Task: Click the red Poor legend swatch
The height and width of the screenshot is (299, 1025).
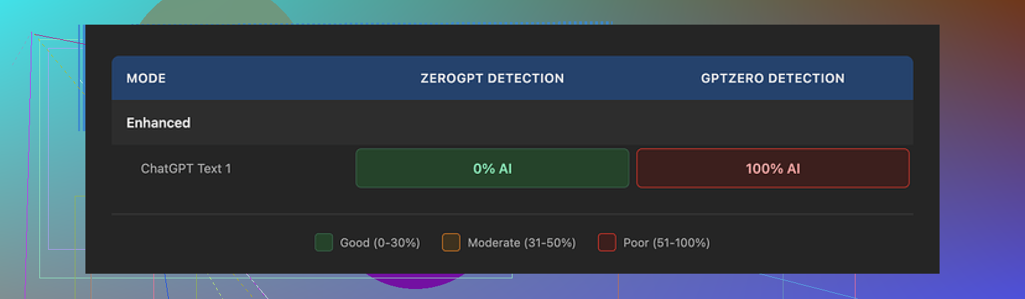Action: click(x=607, y=242)
